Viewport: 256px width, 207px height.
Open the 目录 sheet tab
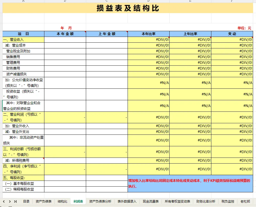[x=26, y=202]
